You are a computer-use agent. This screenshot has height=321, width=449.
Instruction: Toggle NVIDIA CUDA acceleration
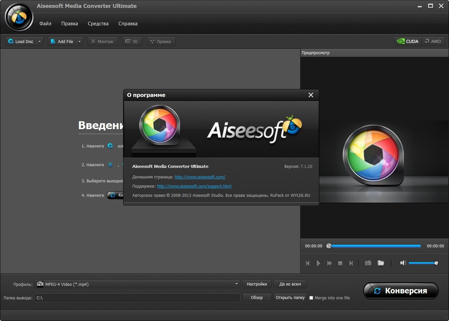tap(408, 41)
